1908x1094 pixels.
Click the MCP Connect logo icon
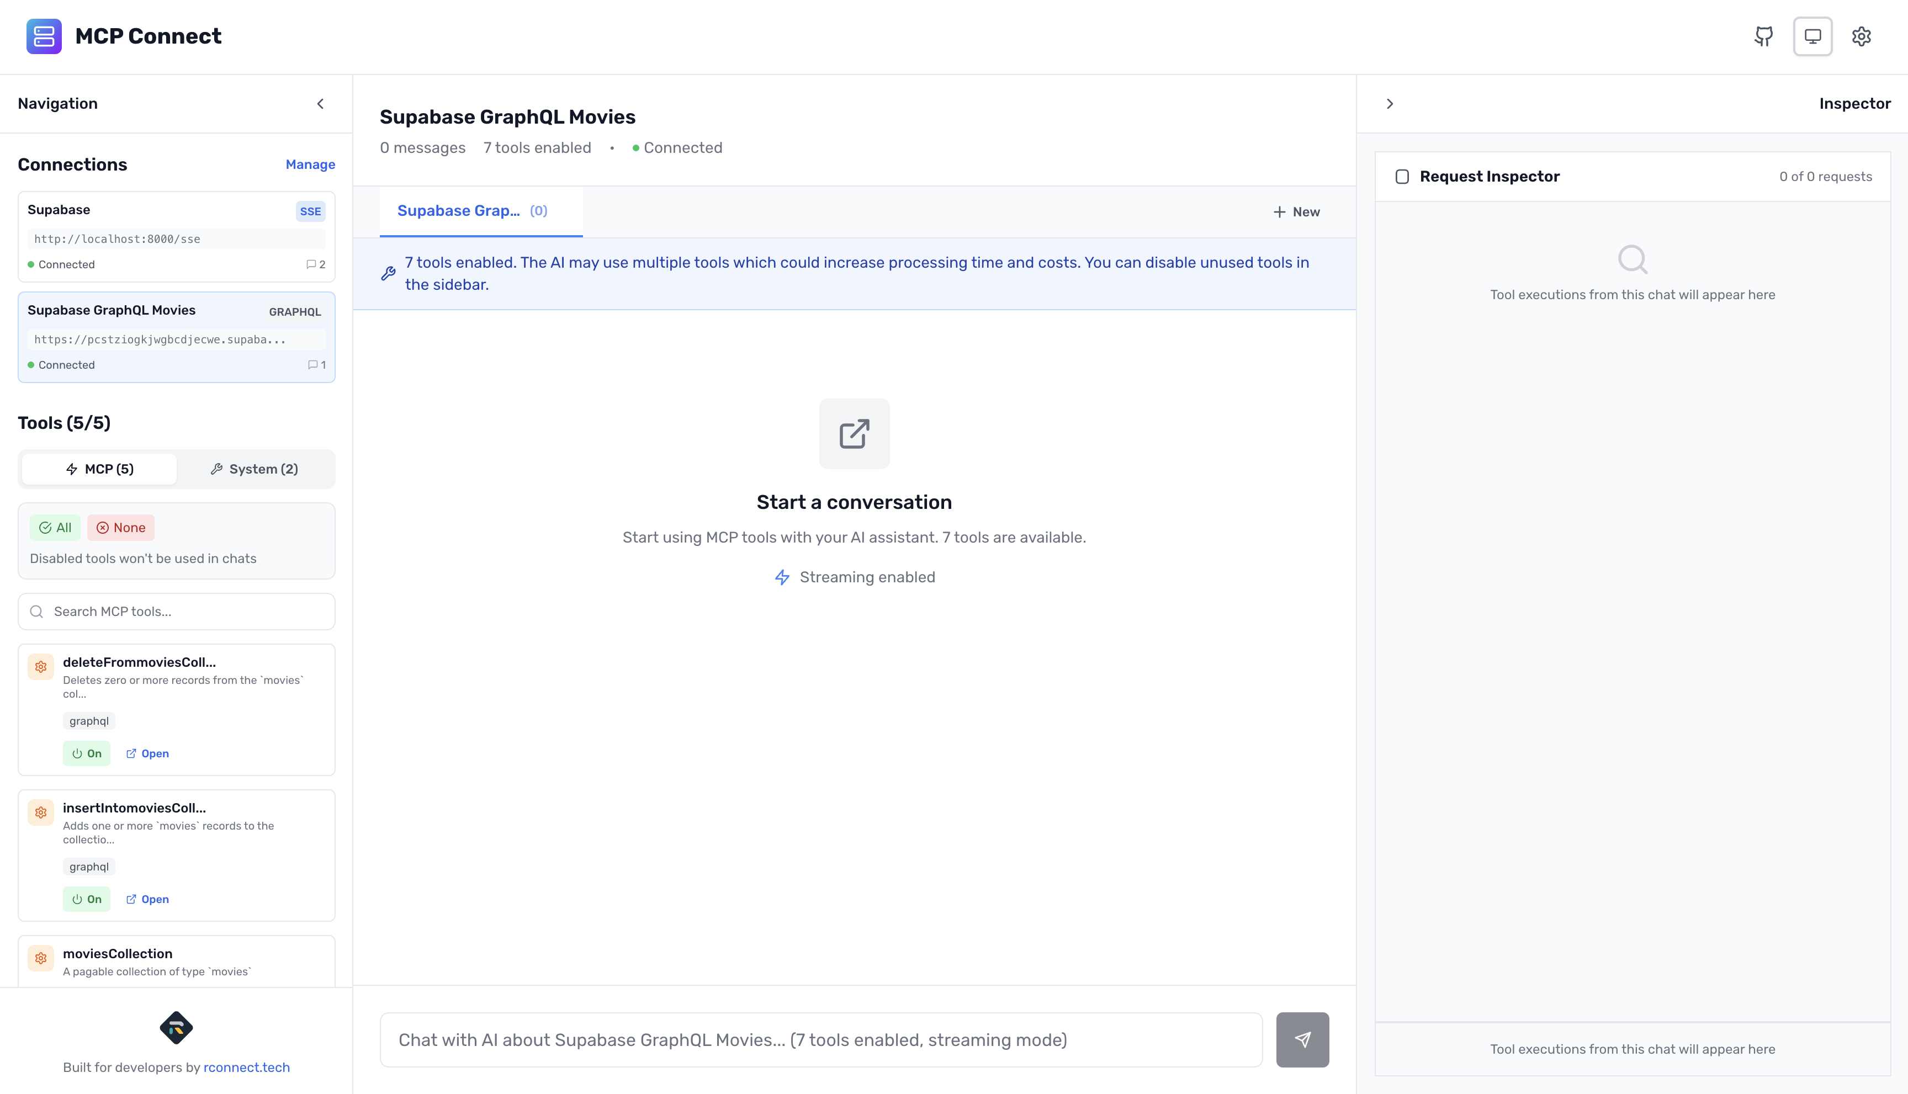tap(44, 35)
